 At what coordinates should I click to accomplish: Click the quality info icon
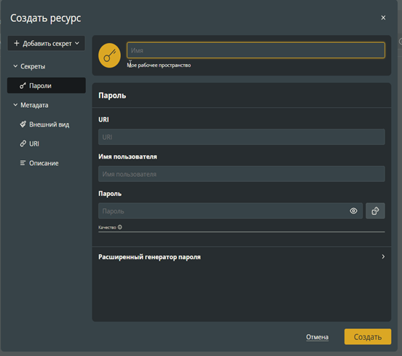[120, 227]
